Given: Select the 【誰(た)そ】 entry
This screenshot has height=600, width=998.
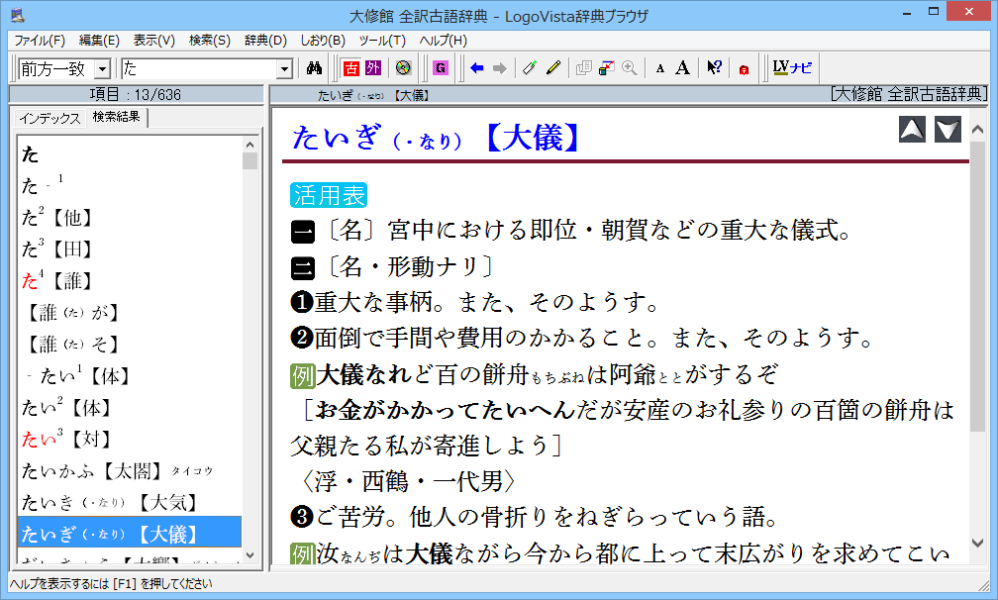Looking at the screenshot, I should tap(70, 345).
